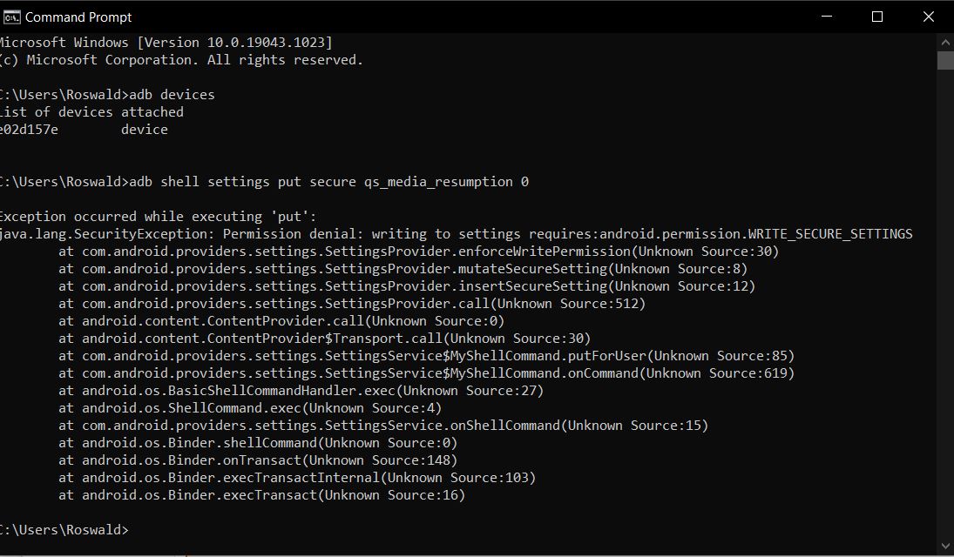Click the Command Prompt icon in title bar
Screen dimensions: 954x557
(11, 17)
